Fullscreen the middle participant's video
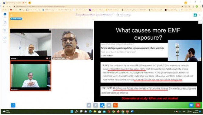This screenshot has width=203, height=115. [92, 58]
